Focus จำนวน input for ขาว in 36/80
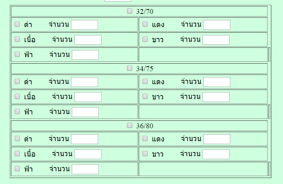The width and height of the screenshot is (283, 184). pyautogui.click(x=216, y=154)
